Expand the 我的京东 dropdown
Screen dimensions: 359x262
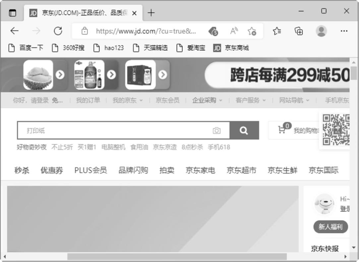pyautogui.click(x=128, y=100)
